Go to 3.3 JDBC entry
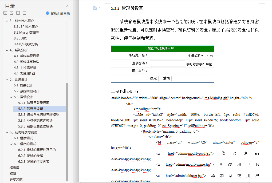 click(x=21, y=38)
